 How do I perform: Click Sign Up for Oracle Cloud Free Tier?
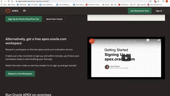[x=24, y=19]
